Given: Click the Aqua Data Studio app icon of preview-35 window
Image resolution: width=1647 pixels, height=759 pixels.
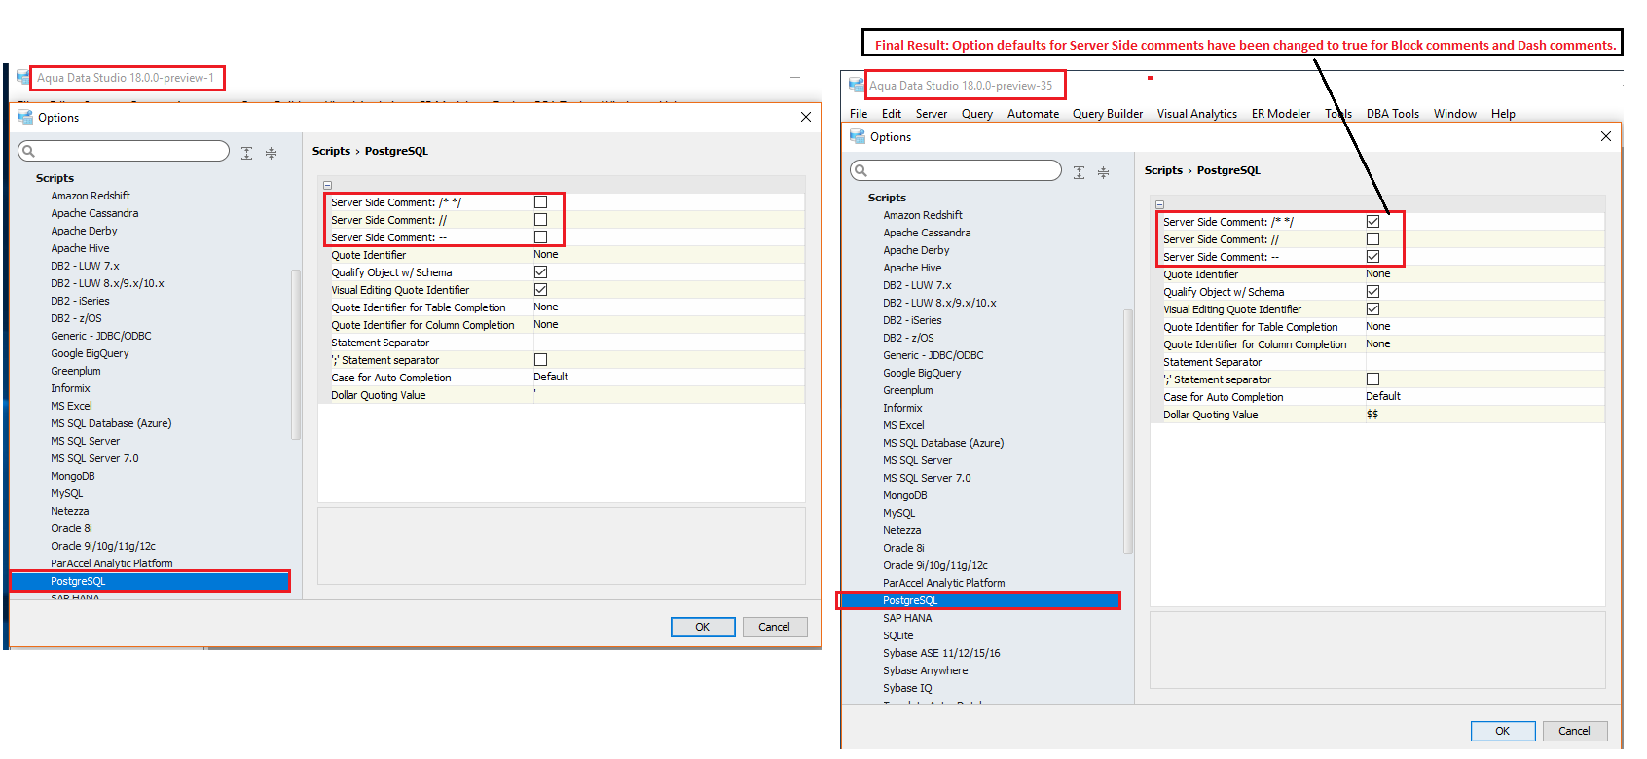Looking at the screenshot, I should 857,85.
